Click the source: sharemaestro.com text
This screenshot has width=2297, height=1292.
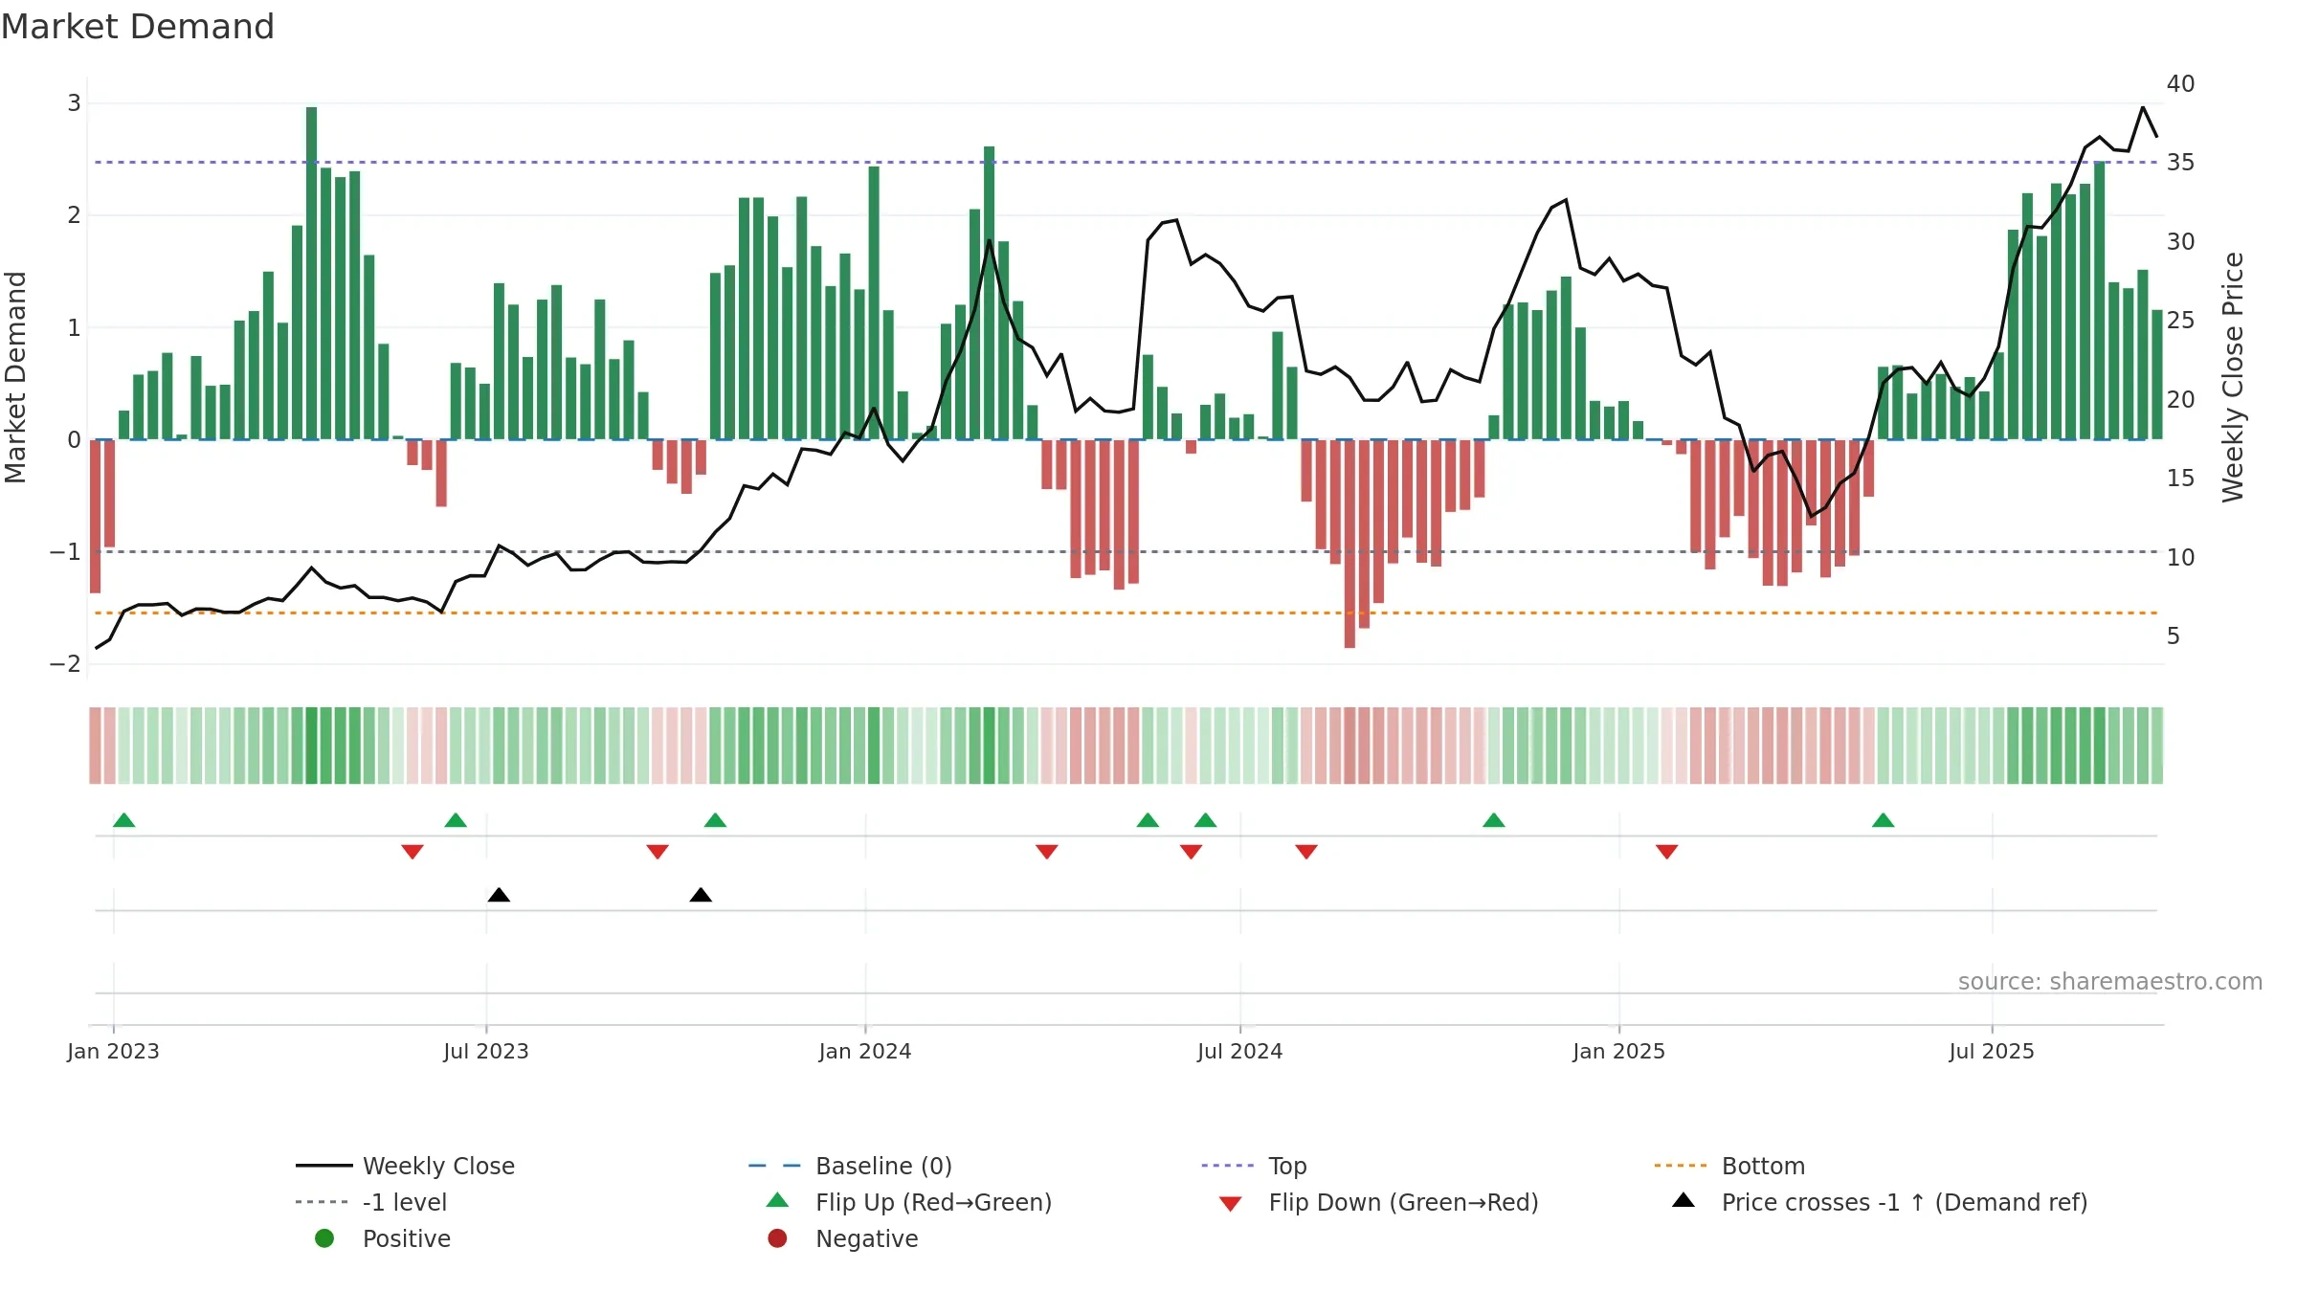coord(2110,982)
